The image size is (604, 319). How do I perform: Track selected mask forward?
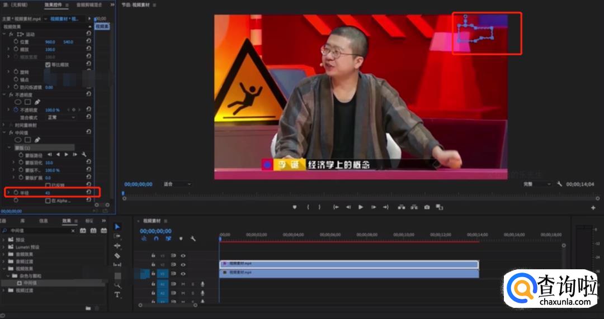66,155
